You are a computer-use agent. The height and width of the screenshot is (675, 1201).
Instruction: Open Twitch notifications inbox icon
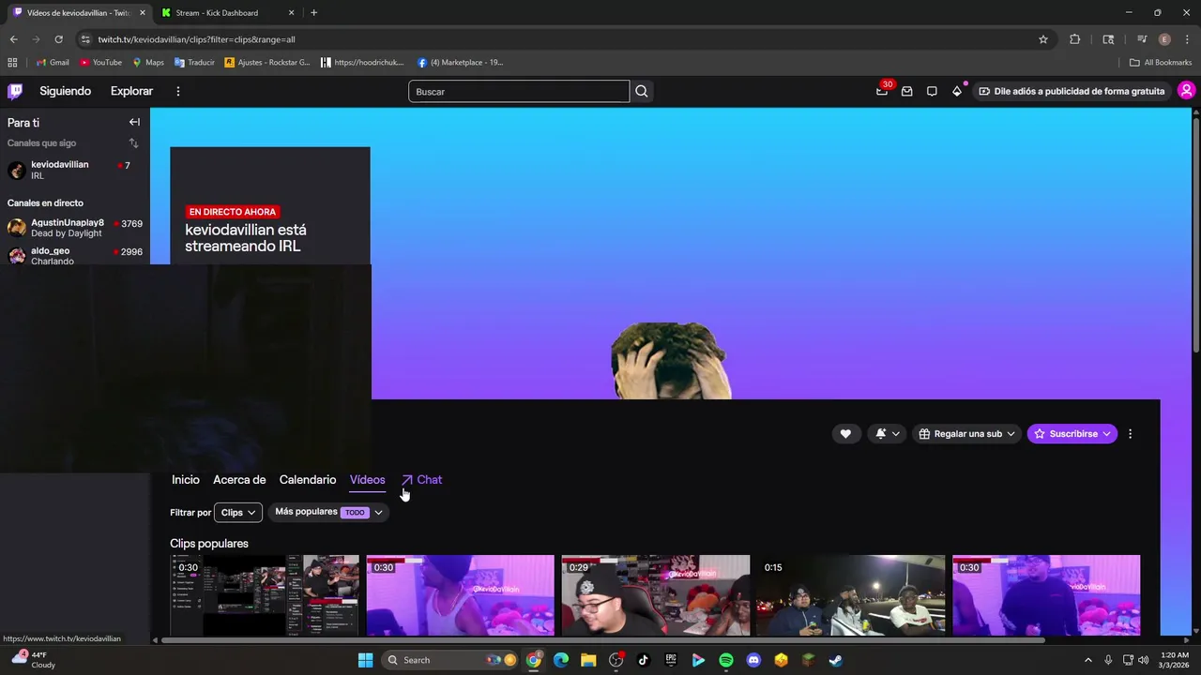[906, 91]
